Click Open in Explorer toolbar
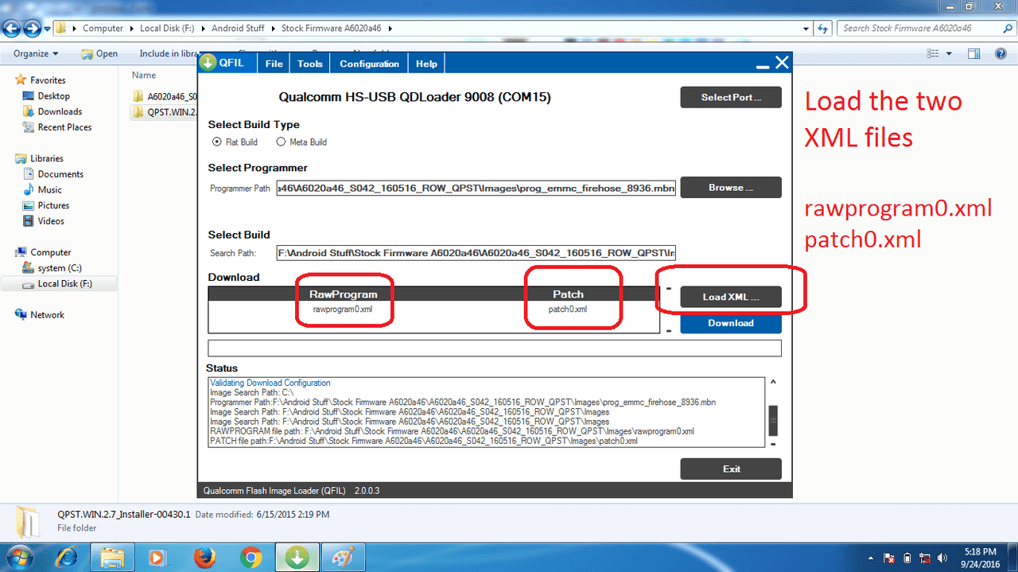The width and height of the screenshot is (1018, 572). [99, 53]
